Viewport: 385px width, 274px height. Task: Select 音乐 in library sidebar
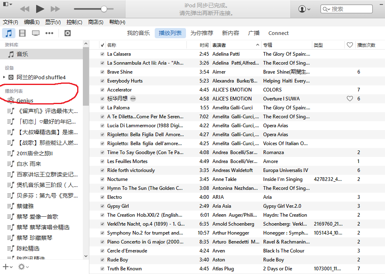41,54
